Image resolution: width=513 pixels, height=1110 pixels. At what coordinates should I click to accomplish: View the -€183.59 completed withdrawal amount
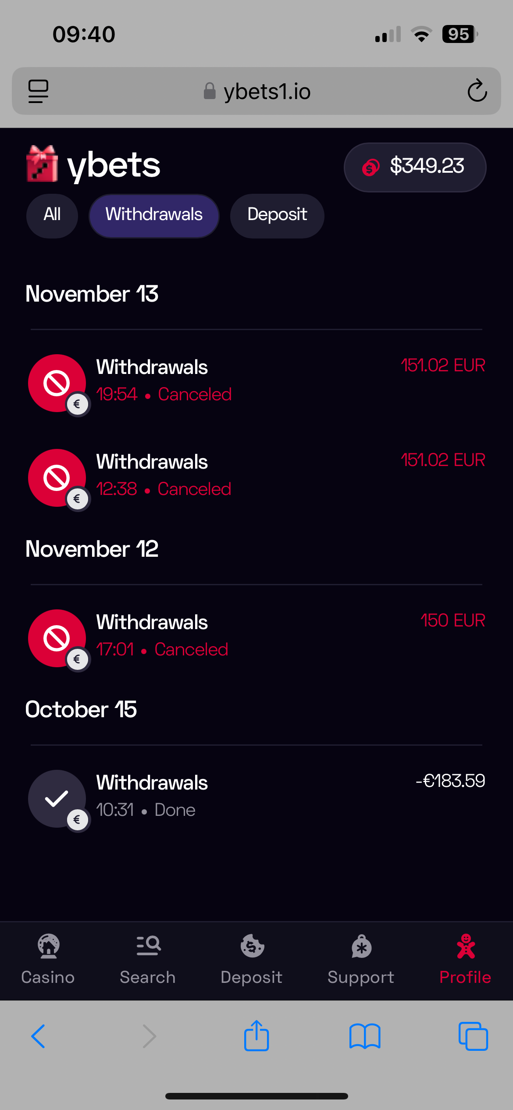(450, 781)
